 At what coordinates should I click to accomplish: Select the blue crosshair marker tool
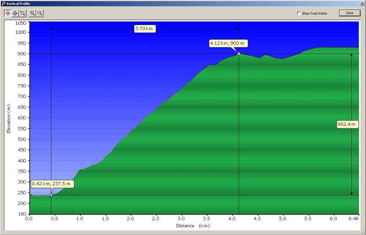15,13
